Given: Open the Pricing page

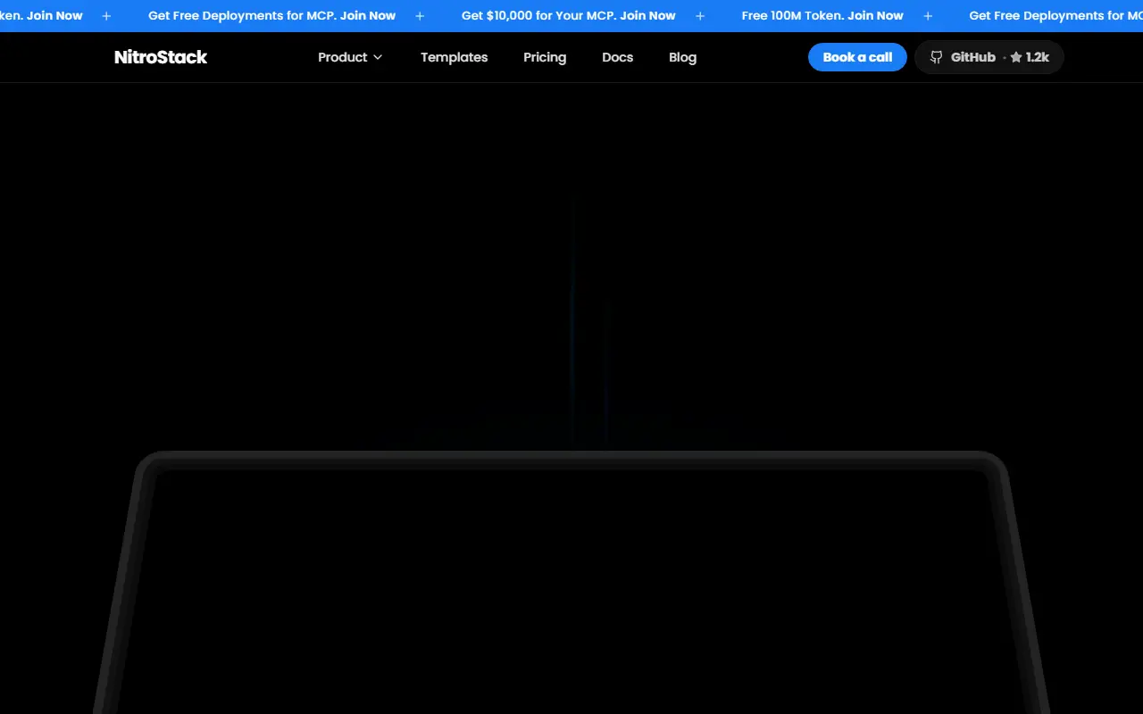Looking at the screenshot, I should click(x=545, y=57).
